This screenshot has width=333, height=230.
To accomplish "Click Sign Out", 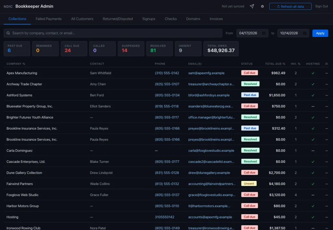I will pos(322,6).
